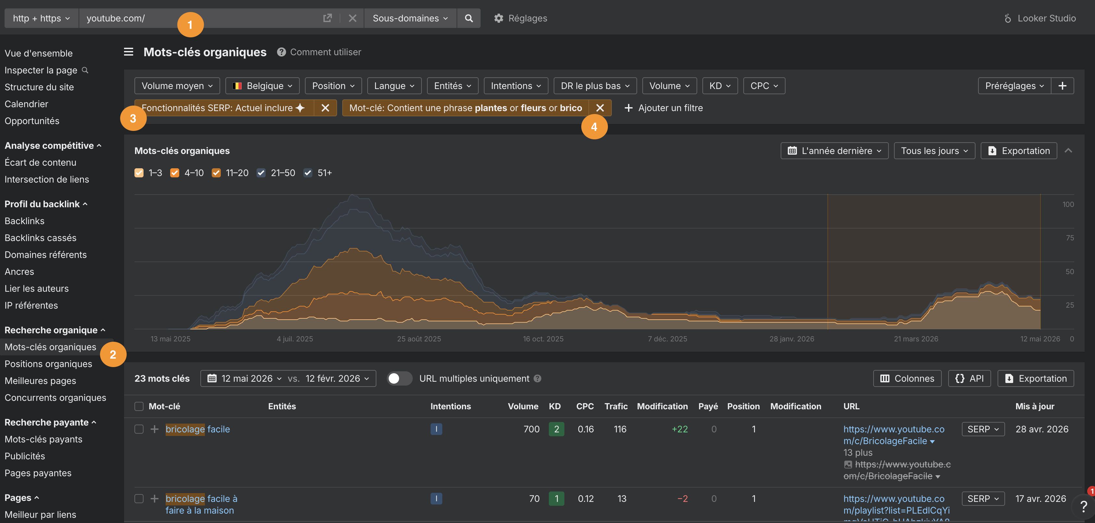Open the Belgique country dropdown
Viewport: 1095px width, 523px height.
[x=262, y=86]
